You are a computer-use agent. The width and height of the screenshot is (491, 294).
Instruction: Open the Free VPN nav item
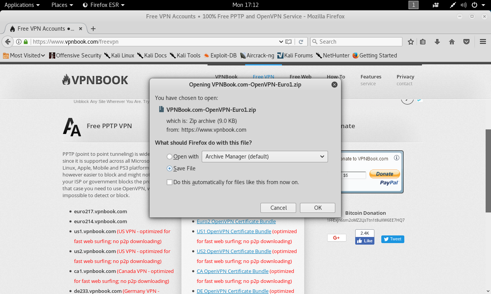[264, 77]
